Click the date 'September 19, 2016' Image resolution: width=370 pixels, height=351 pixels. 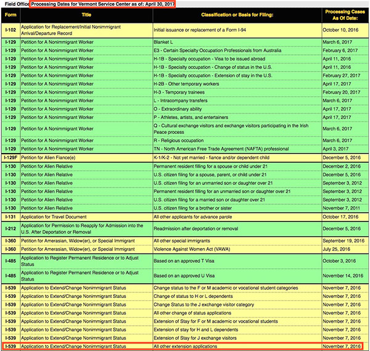pos(343,241)
